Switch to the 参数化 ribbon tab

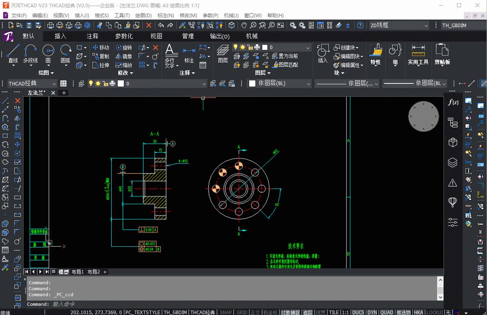point(124,36)
